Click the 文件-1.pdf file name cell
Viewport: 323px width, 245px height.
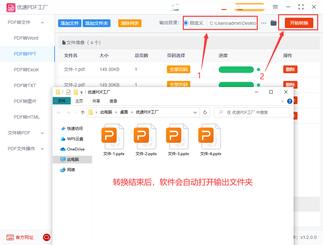tap(74, 70)
